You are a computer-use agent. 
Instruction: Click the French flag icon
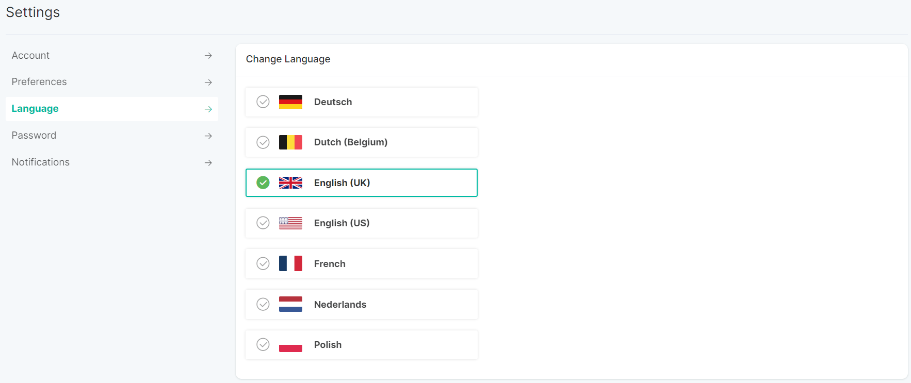[x=290, y=263]
